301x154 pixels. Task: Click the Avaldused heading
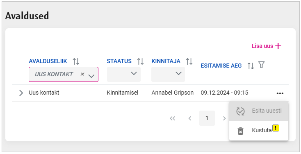point(27,16)
